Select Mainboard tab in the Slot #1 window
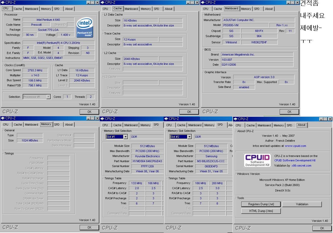 coord(131,125)
